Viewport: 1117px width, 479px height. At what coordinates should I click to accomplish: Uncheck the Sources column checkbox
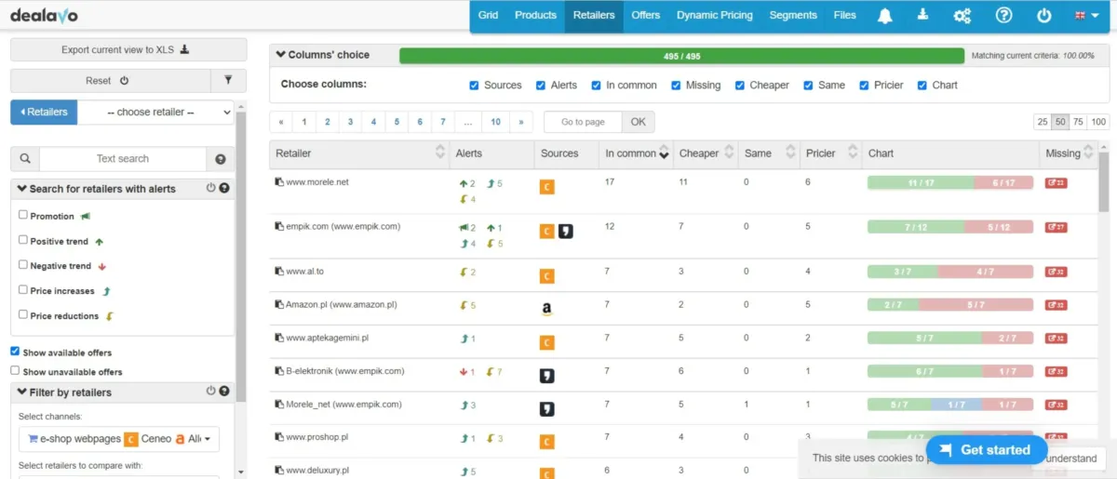[x=475, y=85]
